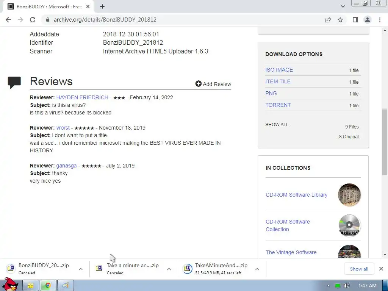The image size is (388, 291).
Task: Select the BonziBUDDY : Microsoft tab
Action: (49, 7)
